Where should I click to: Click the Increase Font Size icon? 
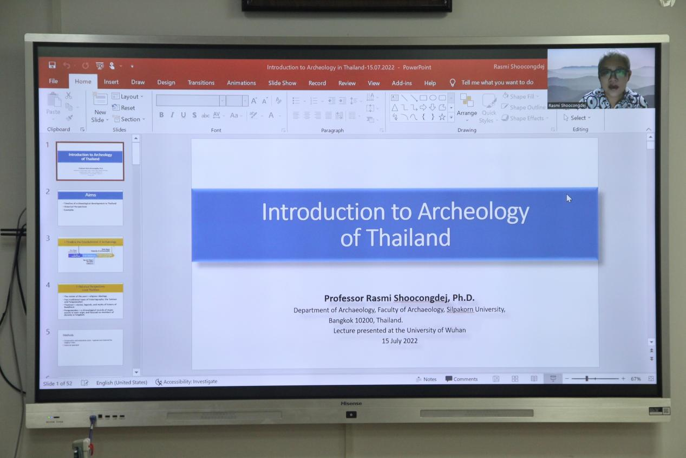click(x=253, y=101)
